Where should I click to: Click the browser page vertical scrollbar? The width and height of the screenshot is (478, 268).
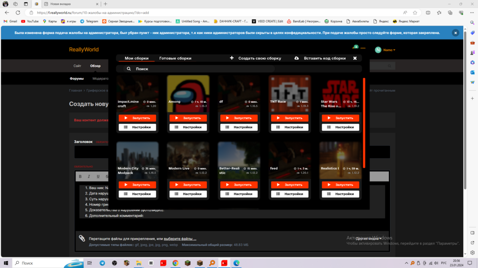(x=465, y=110)
